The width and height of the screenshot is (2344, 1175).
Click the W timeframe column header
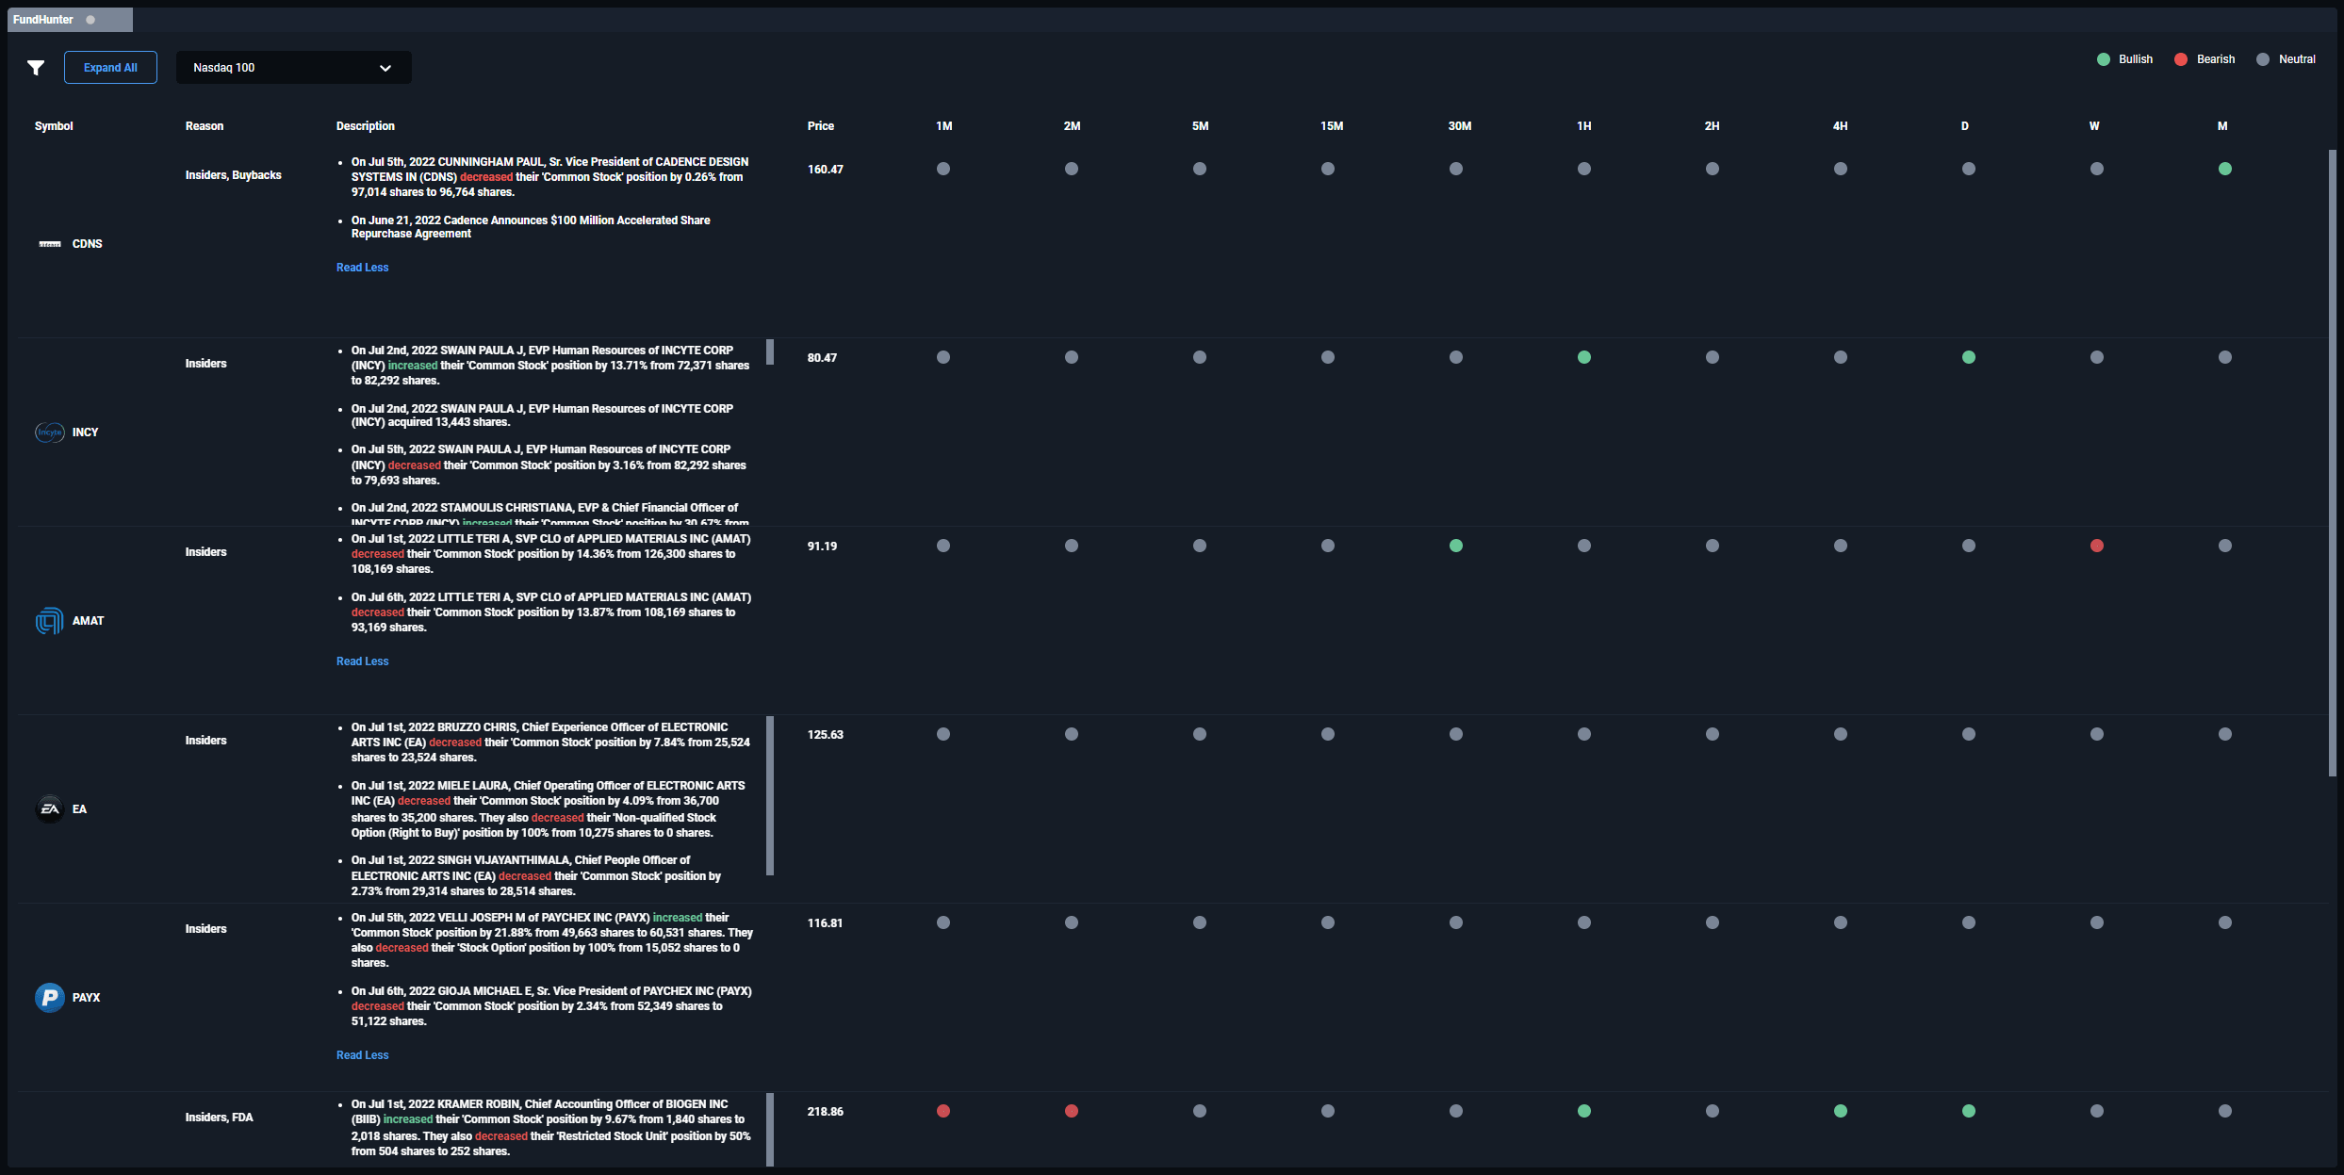(x=2094, y=126)
